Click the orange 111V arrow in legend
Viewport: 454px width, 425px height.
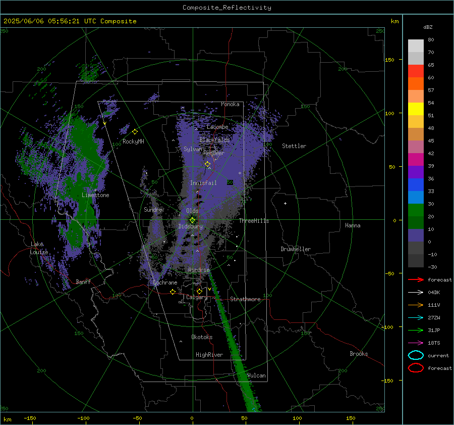click(x=416, y=305)
